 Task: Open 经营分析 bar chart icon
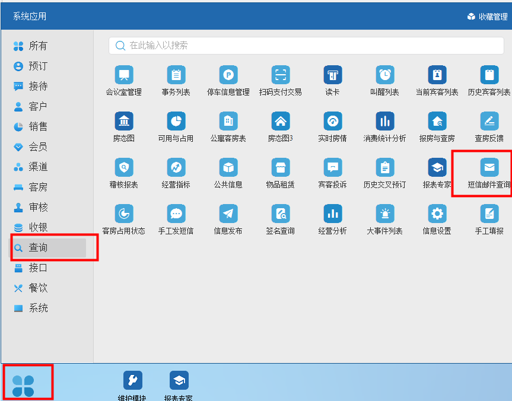pyautogui.click(x=333, y=214)
